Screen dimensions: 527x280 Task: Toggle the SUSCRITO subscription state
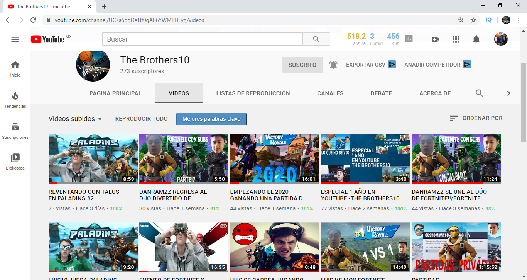coord(302,64)
